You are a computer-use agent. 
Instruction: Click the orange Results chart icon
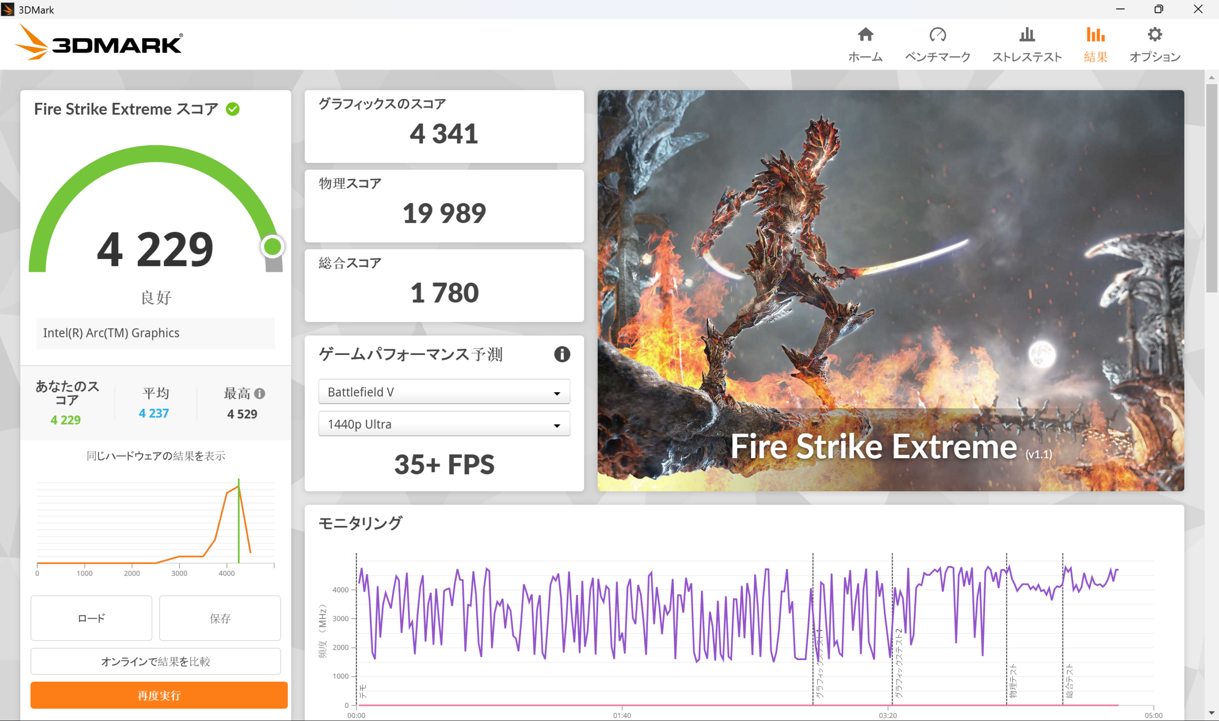point(1095,34)
